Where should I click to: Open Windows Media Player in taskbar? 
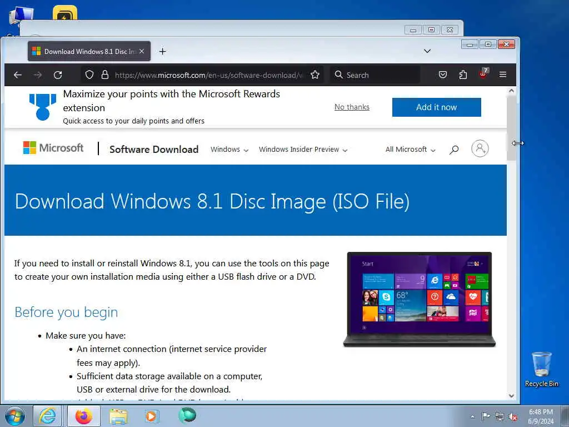click(152, 416)
